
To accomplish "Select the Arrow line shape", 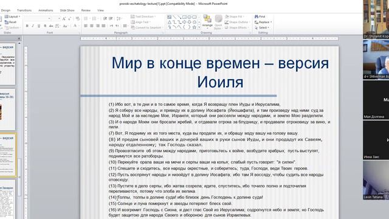I will tap(179, 17).
